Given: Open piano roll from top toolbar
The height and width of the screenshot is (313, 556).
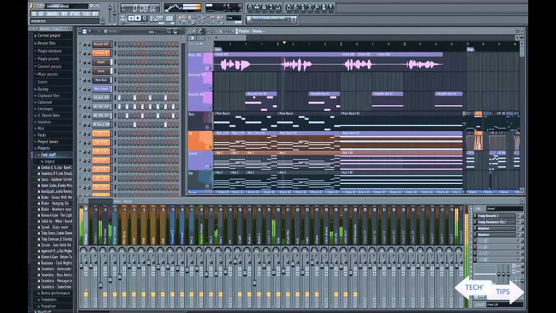Looking at the screenshot, I should pos(264,7).
